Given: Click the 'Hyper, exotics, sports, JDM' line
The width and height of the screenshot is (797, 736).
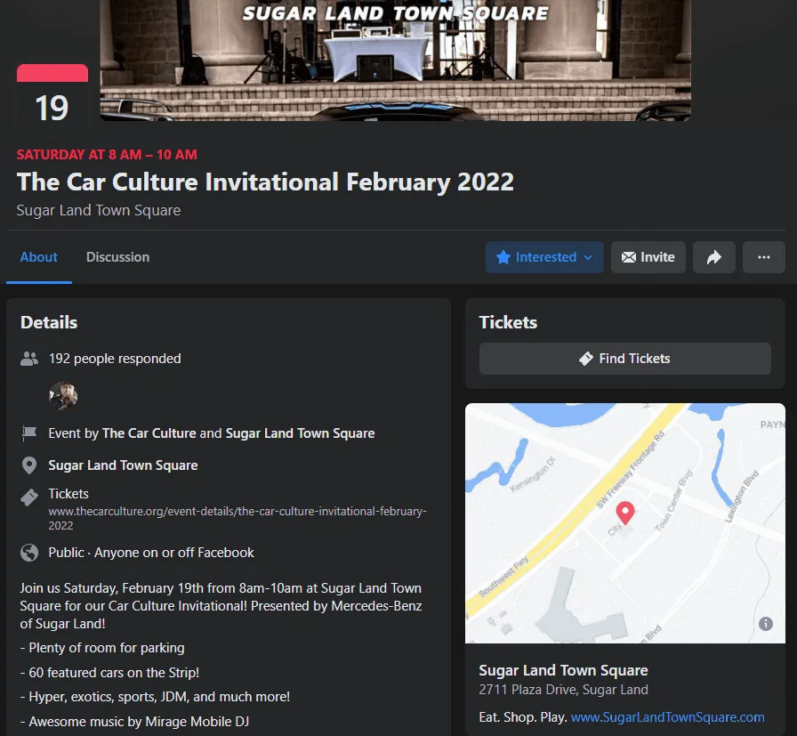Looking at the screenshot, I should point(155,697).
